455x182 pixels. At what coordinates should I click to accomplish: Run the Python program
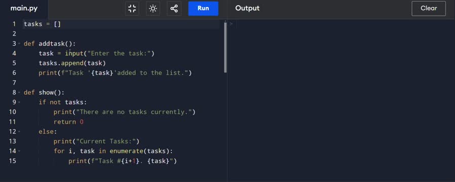pyautogui.click(x=203, y=9)
